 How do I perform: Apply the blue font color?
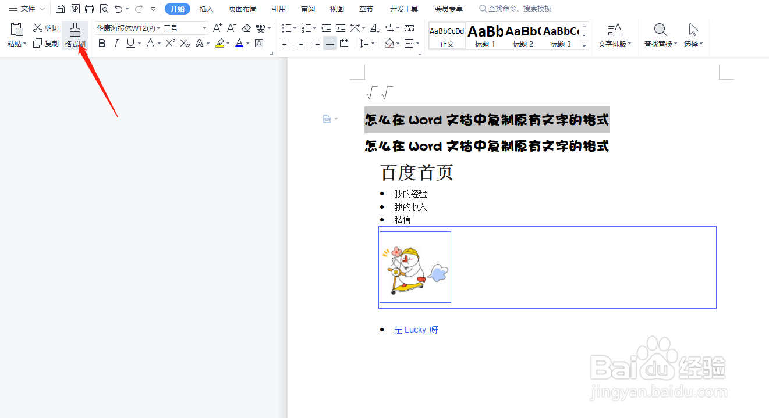click(239, 43)
